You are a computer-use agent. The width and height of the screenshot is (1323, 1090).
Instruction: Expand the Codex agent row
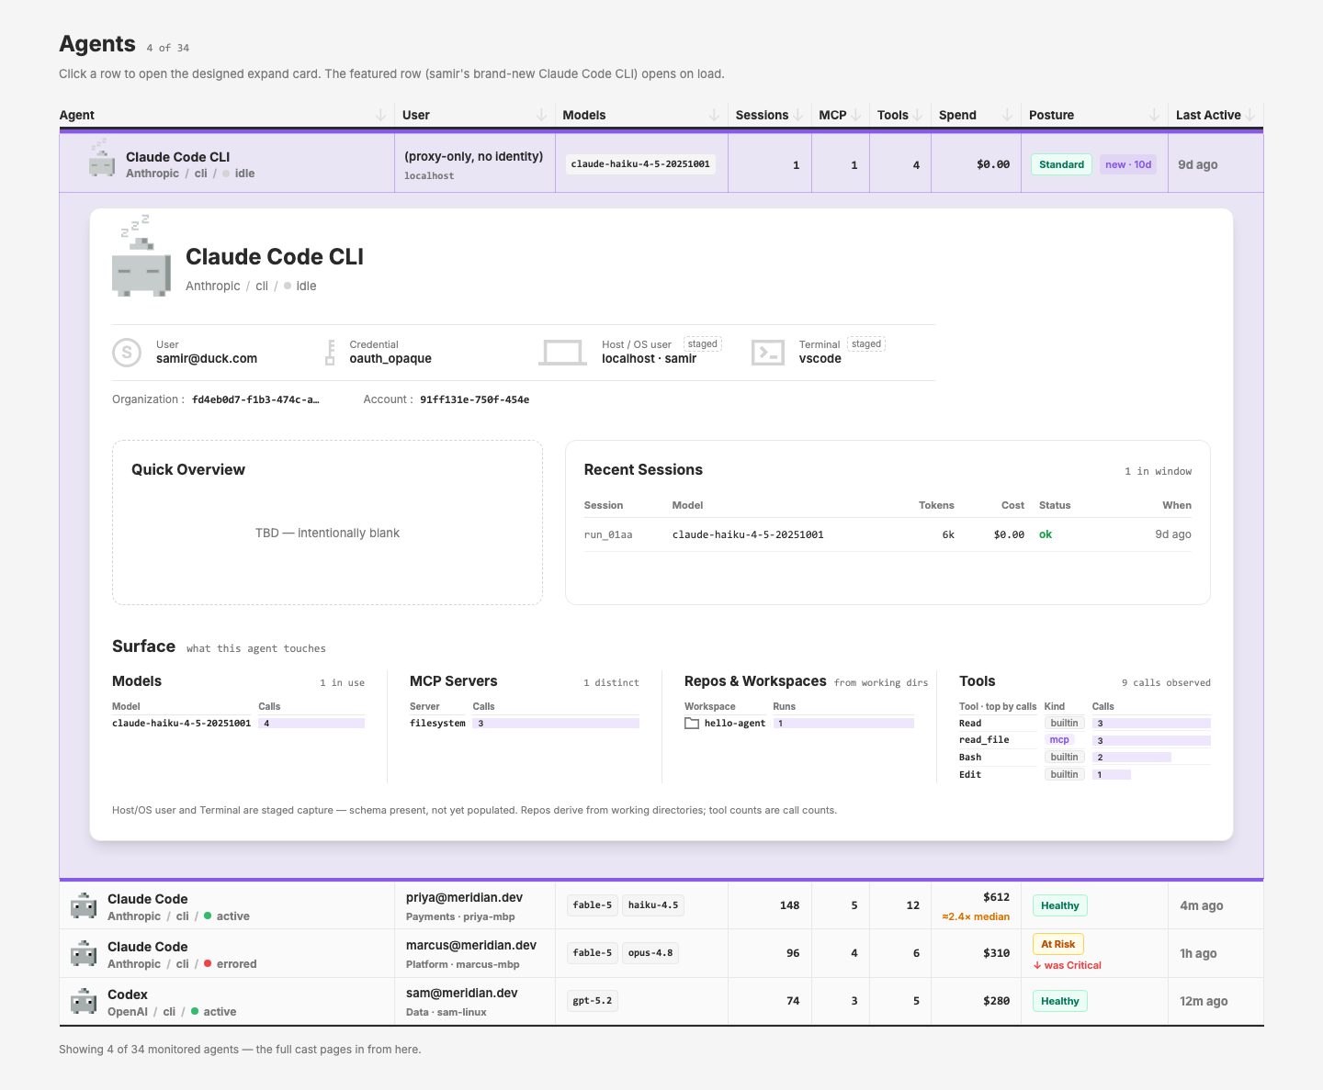tap(661, 1001)
